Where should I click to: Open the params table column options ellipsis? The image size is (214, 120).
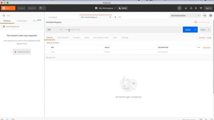coord(199,47)
